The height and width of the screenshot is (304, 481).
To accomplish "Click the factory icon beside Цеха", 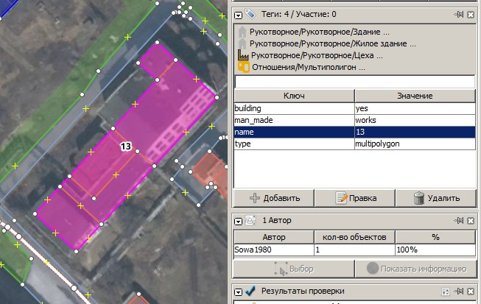I will click(x=243, y=55).
